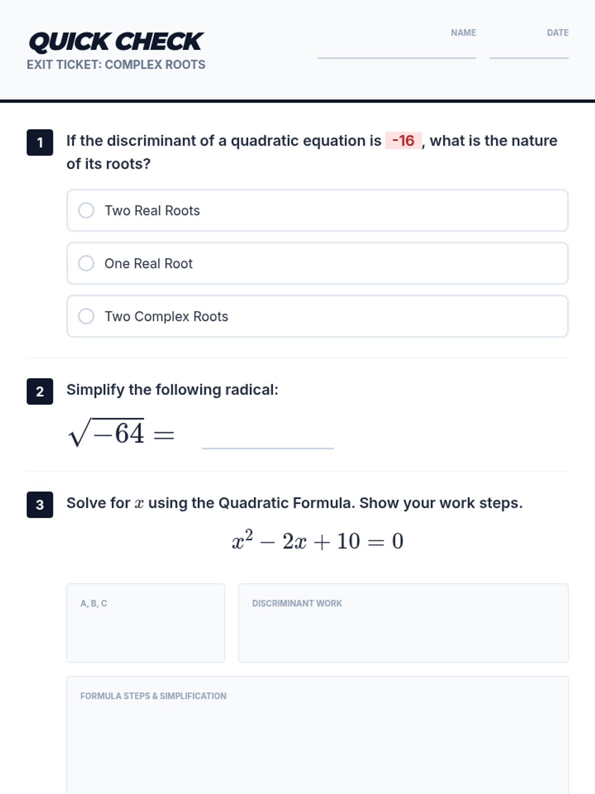This screenshot has height=794, width=595.
Task: Select the Two Real Roots radio button
Action: [86, 210]
